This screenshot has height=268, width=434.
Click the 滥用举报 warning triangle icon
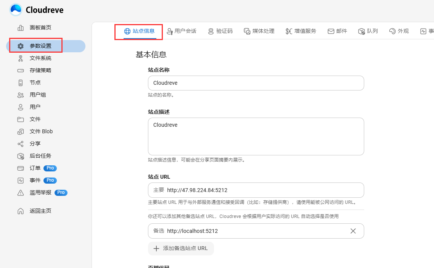pos(21,192)
